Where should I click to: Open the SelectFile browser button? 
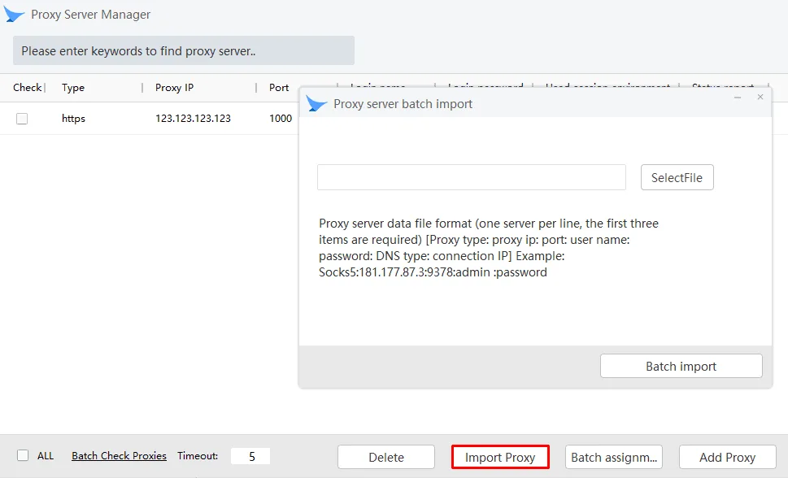pos(677,177)
